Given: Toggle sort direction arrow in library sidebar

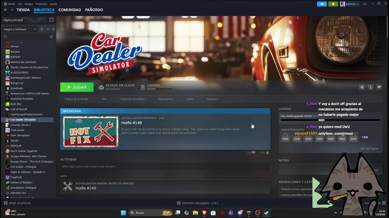Looking at the screenshot, I should click(42, 29).
